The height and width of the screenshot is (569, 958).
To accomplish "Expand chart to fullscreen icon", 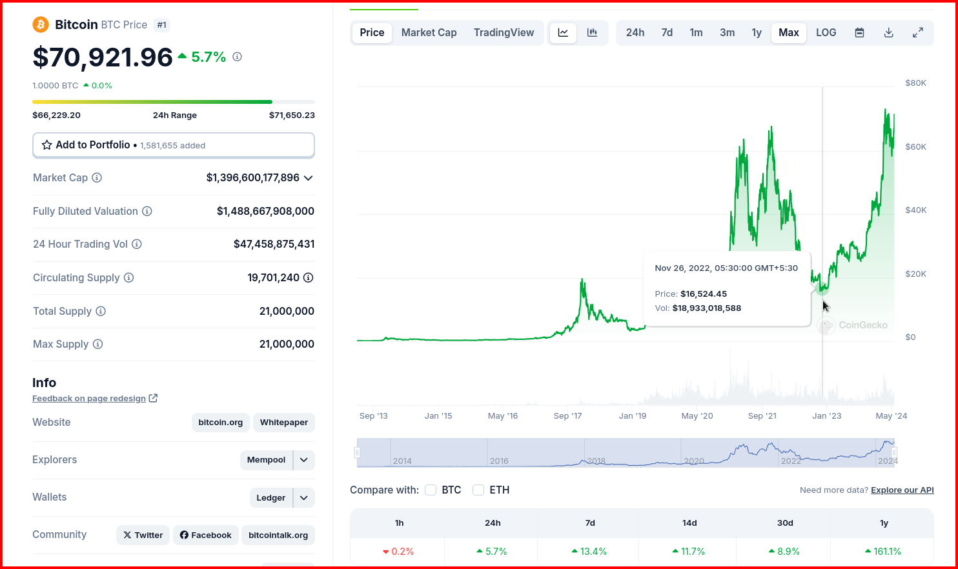I will pos(917,33).
